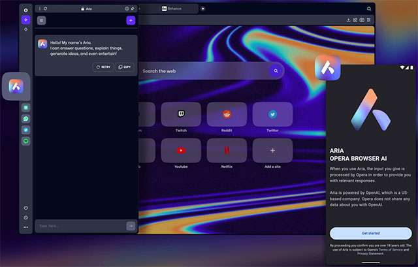Open the highlighted purple Aria sidebar button
The image size is (418, 267).
(26, 20)
